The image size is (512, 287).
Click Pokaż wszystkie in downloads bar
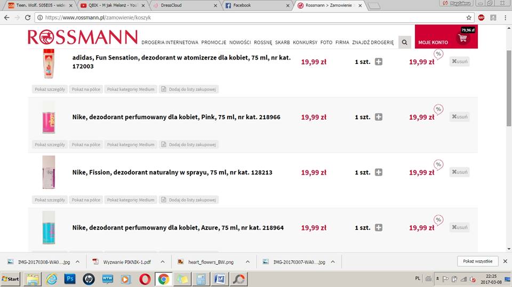coord(477,261)
